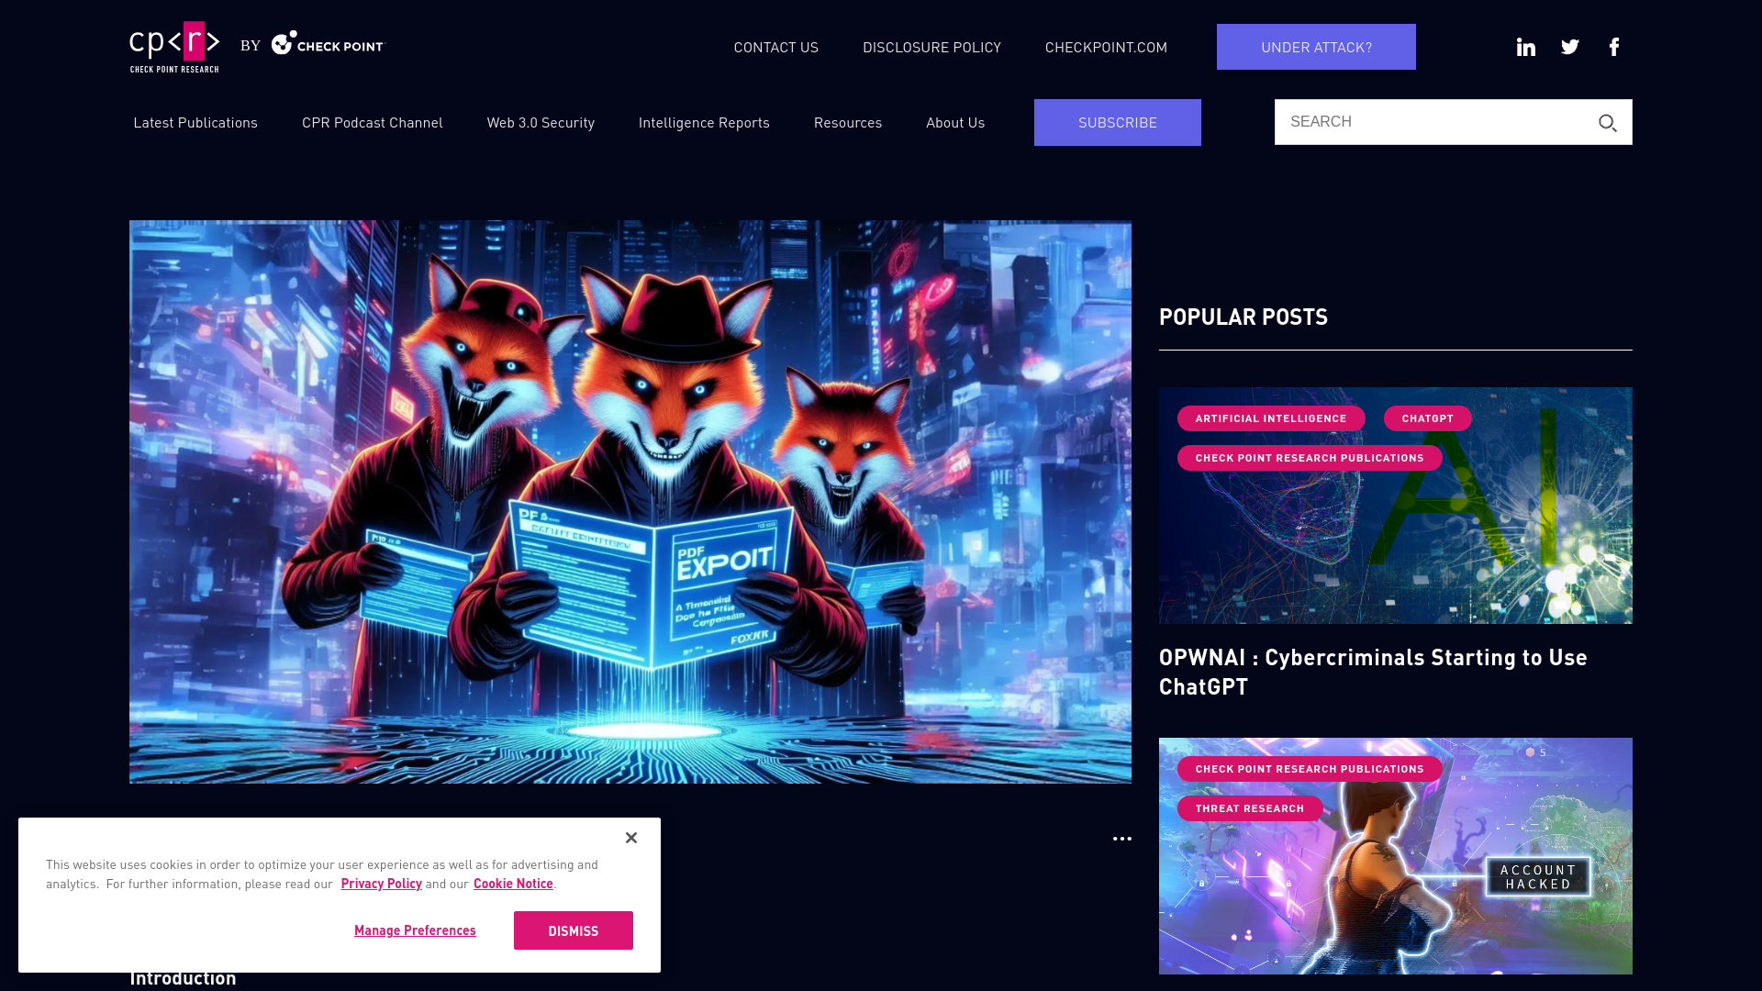Viewport: 1762px width, 991px height.
Task: Click the search magnifier icon
Action: [x=1607, y=124]
